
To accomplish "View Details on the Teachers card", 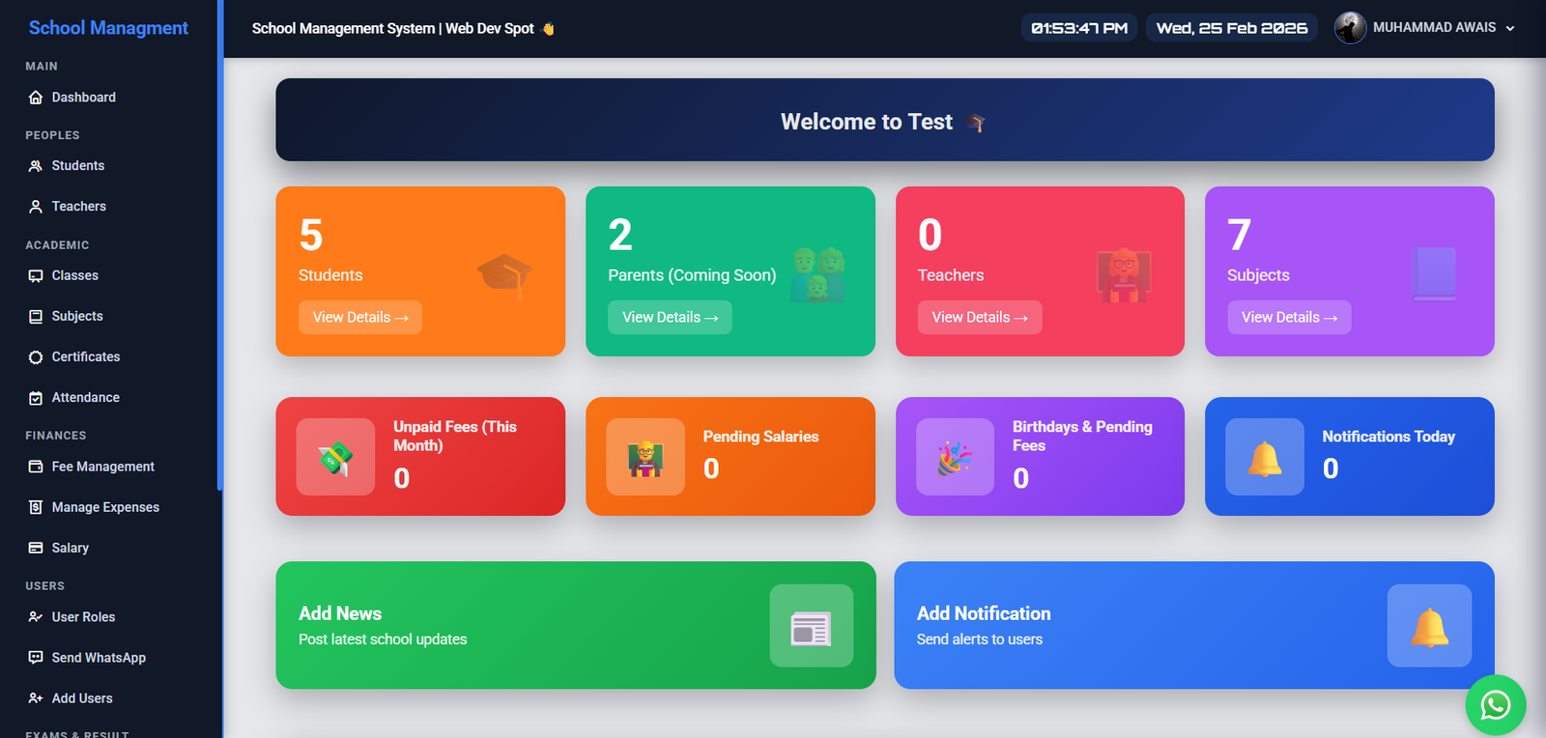I will pos(980,317).
